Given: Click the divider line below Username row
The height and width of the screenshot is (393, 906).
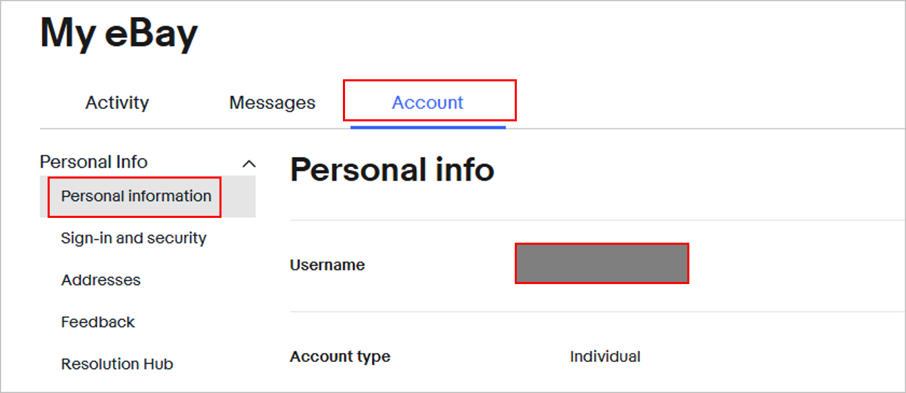Looking at the screenshot, I should tap(598, 312).
